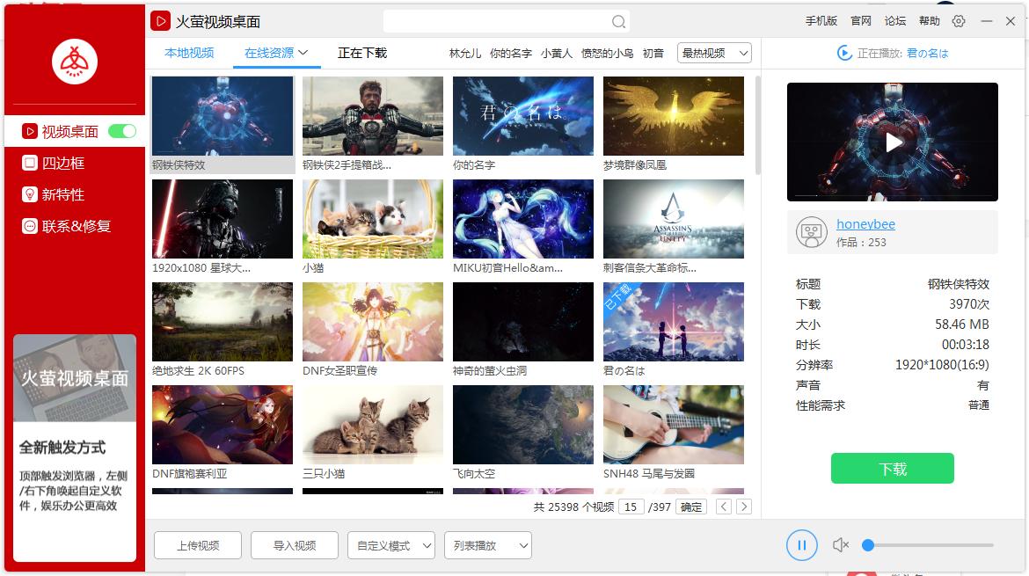Expand the 自定义模式 dropdown

[x=390, y=544]
